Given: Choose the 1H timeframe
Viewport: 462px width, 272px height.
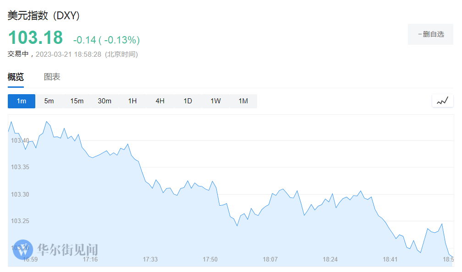Looking at the screenshot, I should [132, 101].
